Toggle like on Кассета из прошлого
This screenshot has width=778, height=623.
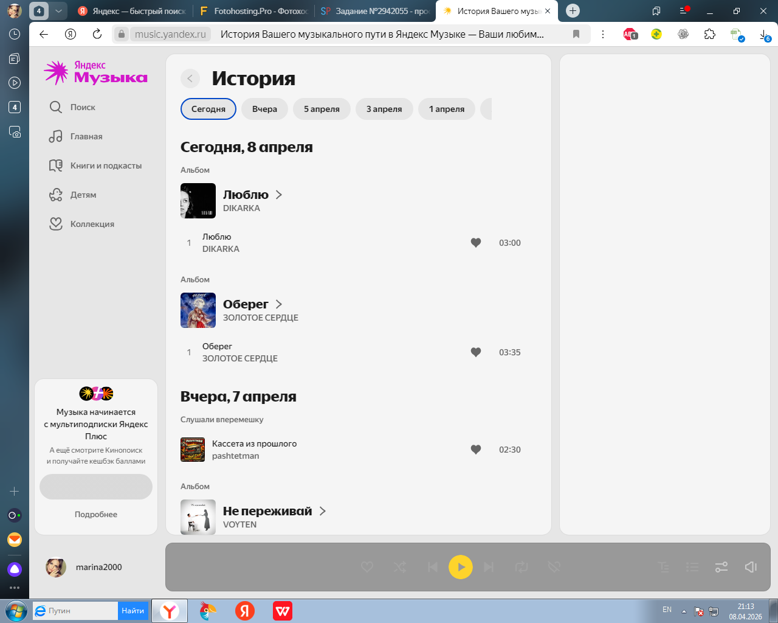click(476, 450)
